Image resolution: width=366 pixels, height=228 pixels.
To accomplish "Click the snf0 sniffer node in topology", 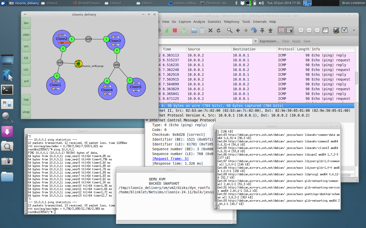I will (x=78, y=64).
